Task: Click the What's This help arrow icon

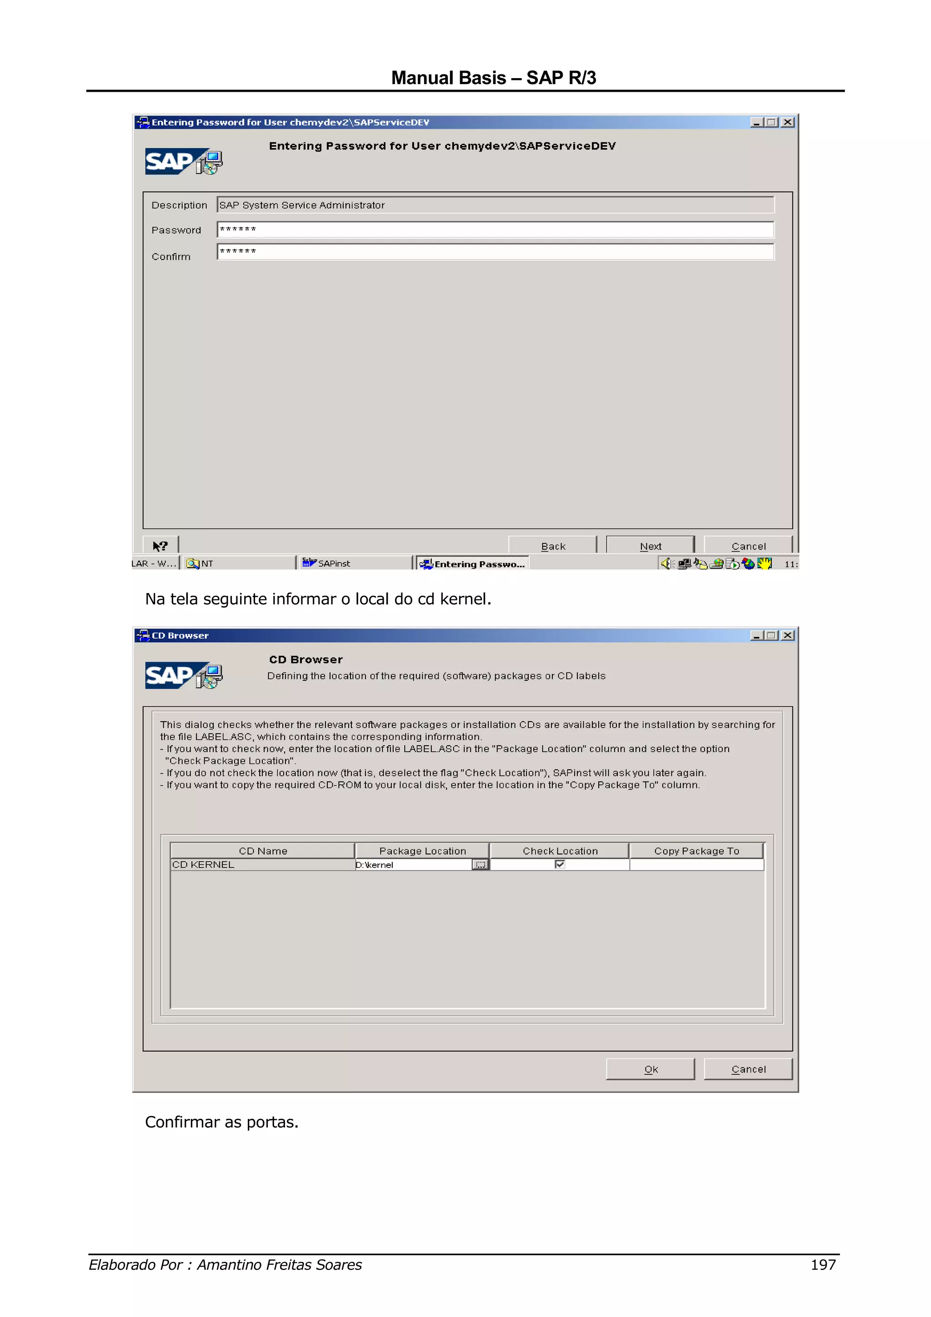Action: coord(160,545)
